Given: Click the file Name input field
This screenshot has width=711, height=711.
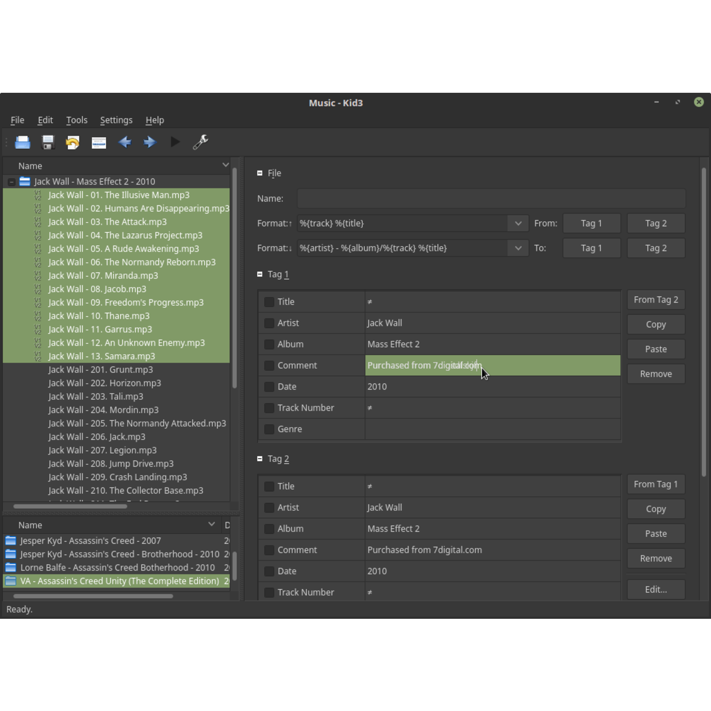Looking at the screenshot, I should pyautogui.click(x=491, y=198).
